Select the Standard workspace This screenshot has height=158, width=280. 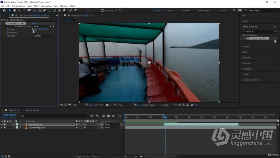point(185,11)
